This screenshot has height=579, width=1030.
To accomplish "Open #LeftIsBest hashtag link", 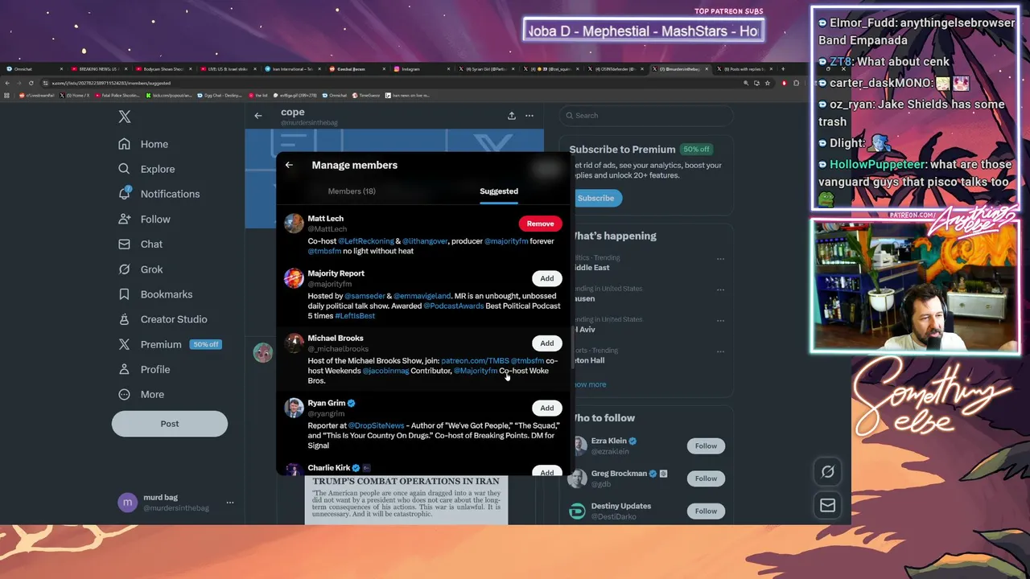I will click(x=355, y=316).
